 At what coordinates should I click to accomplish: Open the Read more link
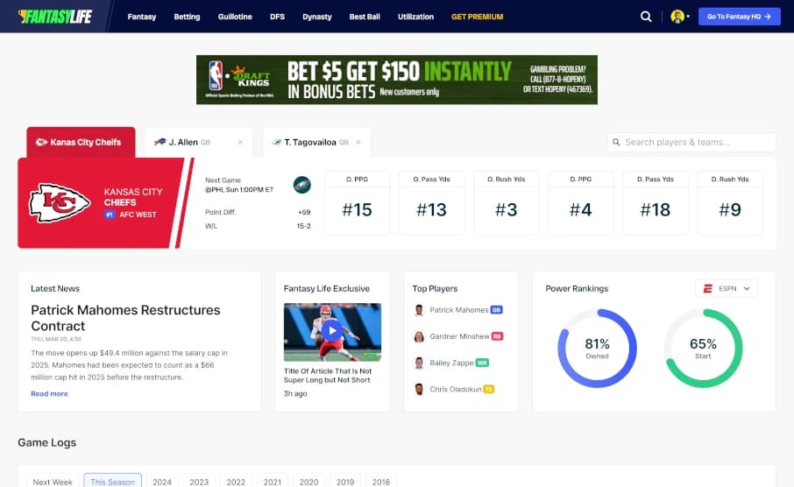point(49,394)
